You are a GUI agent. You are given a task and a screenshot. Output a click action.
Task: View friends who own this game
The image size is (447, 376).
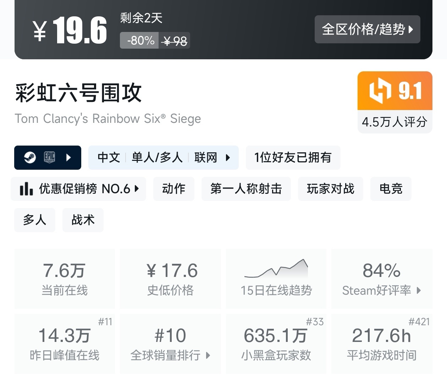(293, 157)
